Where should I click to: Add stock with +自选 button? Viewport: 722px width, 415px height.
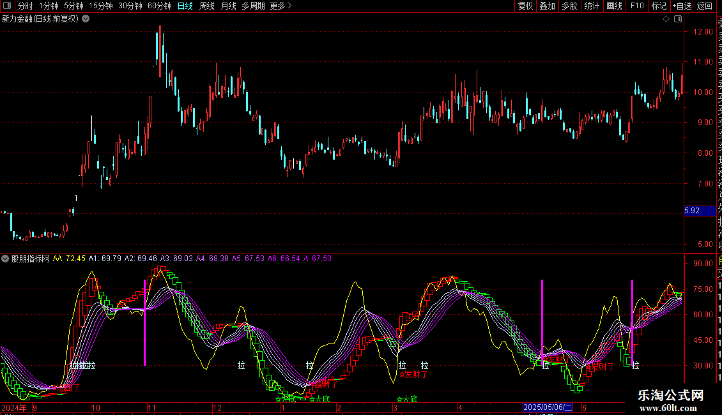point(682,6)
